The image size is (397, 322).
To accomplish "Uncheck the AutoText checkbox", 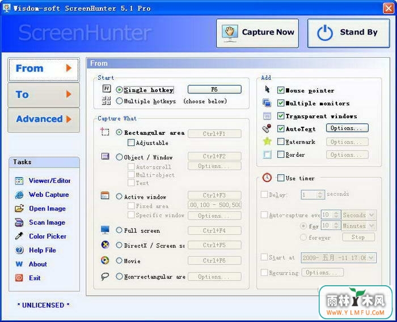I will [281, 128].
